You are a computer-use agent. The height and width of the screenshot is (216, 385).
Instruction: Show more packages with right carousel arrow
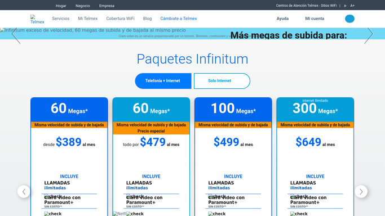click(x=361, y=191)
